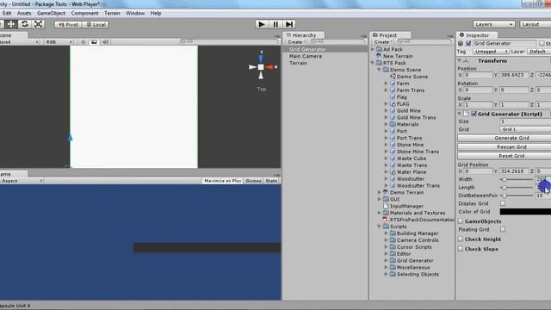Open the Layers dropdown

click(493, 24)
